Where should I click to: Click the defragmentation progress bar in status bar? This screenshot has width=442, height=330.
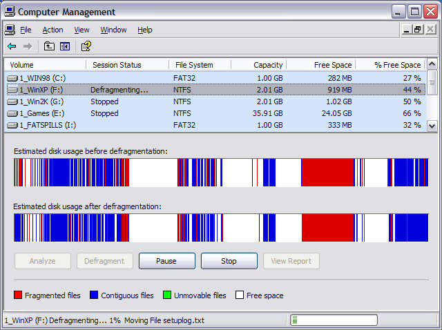(x=334, y=320)
